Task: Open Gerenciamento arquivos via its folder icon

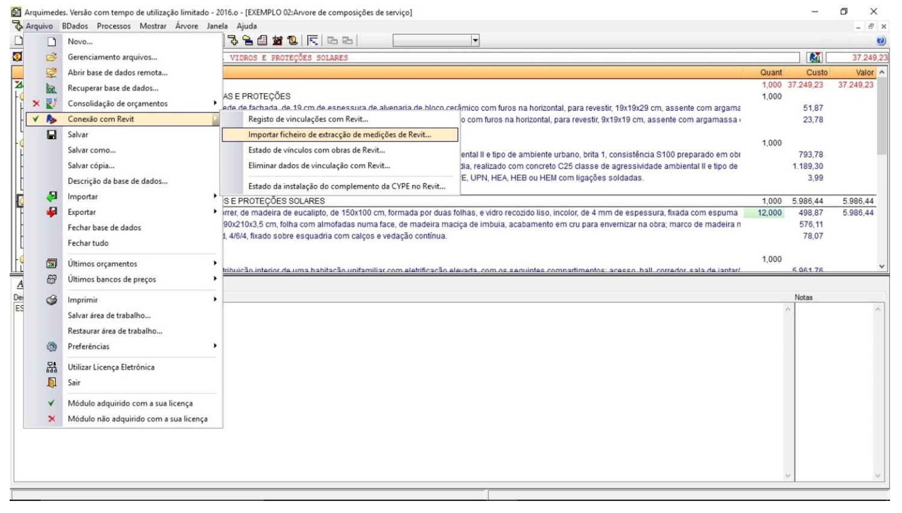Action: 52,57
